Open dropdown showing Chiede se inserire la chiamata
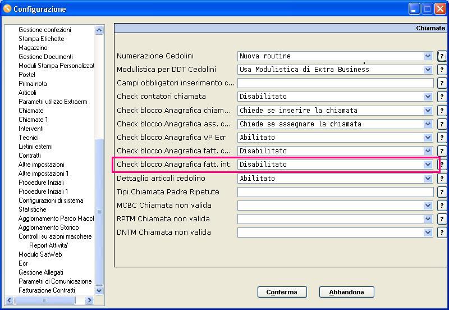The image size is (449, 310). (428, 110)
